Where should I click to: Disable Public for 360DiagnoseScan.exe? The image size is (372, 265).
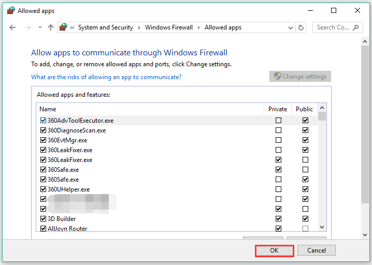[x=305, y=130]
